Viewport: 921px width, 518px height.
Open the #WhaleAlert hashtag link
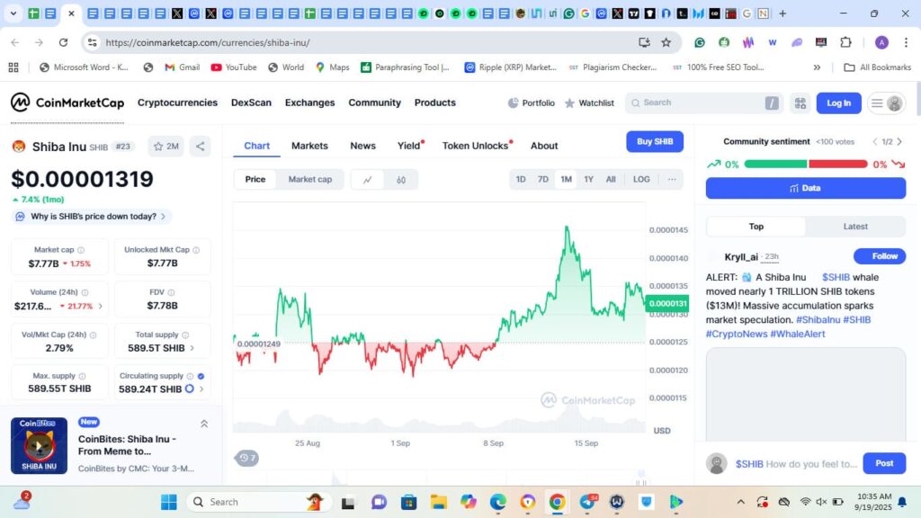pyautogui.click(x=797, y=335)
